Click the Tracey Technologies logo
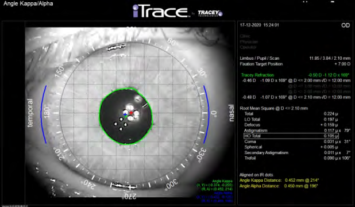The height and width of the screenshot is (207, 355). coord(210,13)
